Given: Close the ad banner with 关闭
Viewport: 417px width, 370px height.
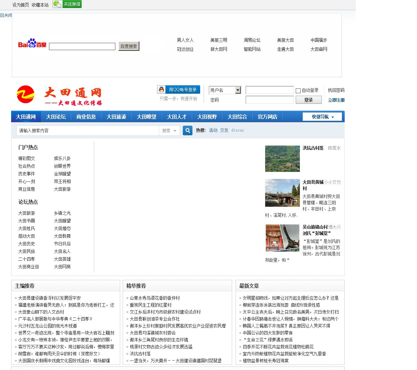Looking at the screenshot, I should point(6,15).
